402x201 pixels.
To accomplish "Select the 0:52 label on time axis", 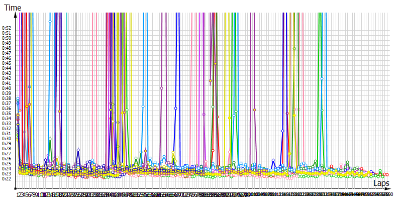I will click(7, 28).
